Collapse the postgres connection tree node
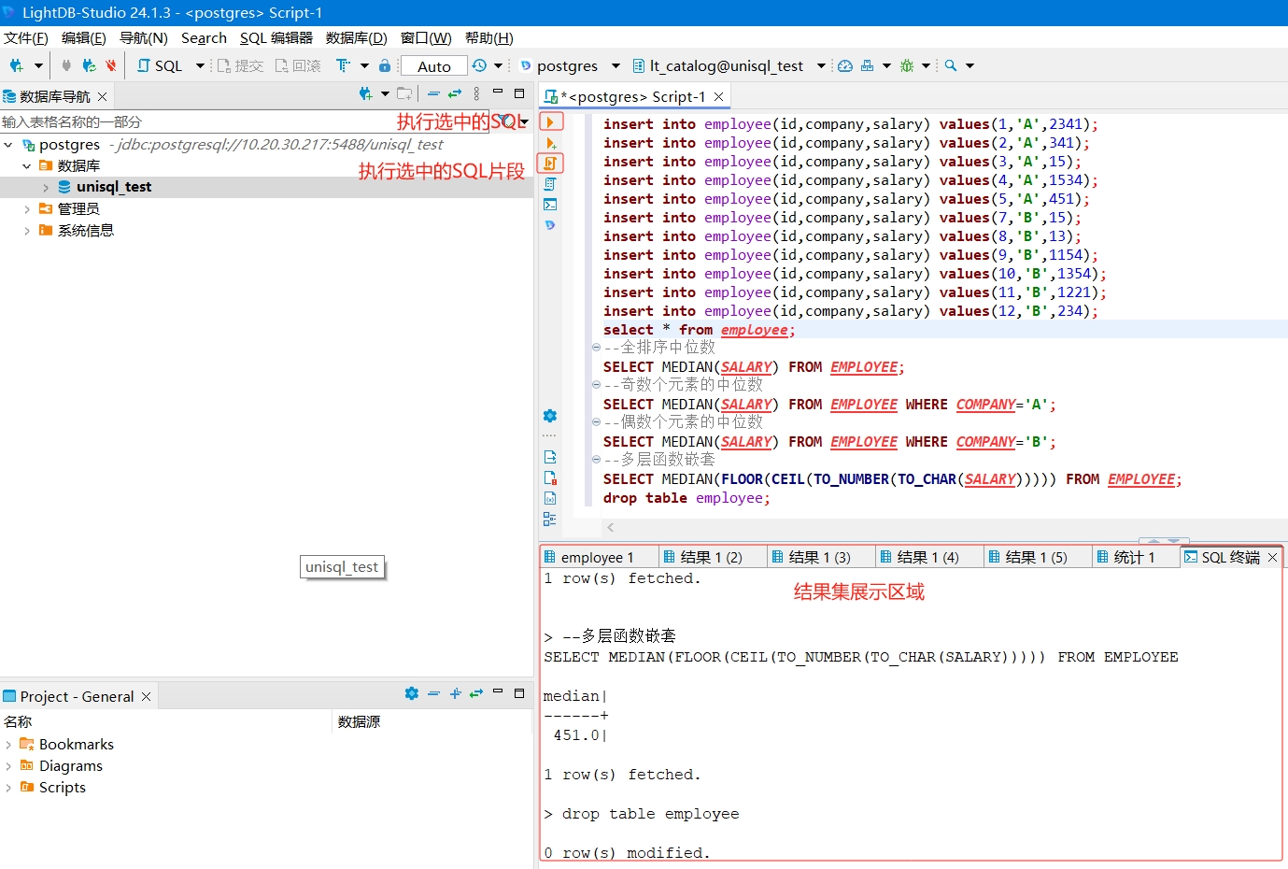The height and width of the screenshot is (869, 1288). [x=8, y=145]
